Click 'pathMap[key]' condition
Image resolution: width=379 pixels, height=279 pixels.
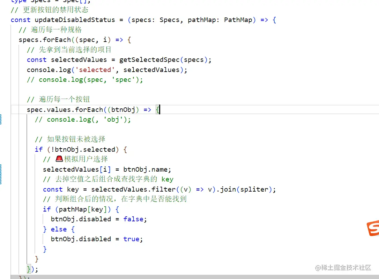83,209
